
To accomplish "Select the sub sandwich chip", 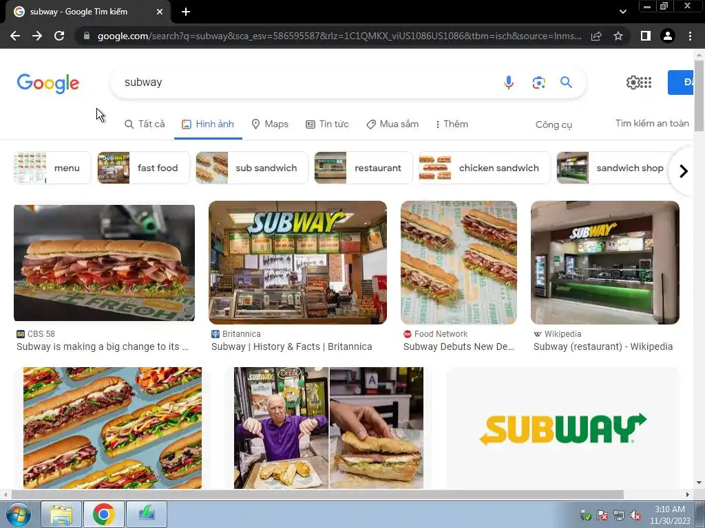I will coord(252,168).
